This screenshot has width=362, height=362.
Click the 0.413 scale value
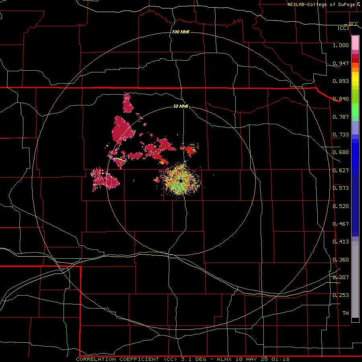coord(341,242)
